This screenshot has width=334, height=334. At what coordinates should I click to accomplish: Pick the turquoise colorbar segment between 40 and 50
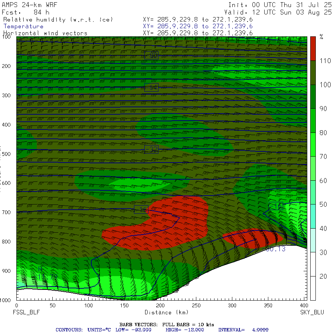(x=313, y=216)
